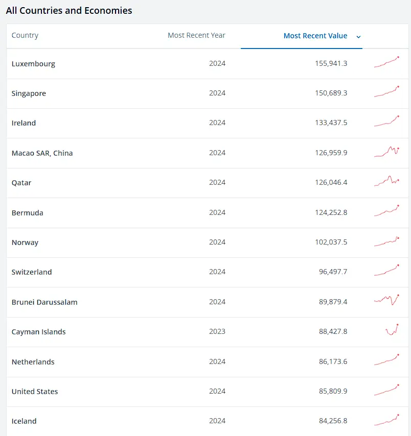Select the value 133,437.5

click(331, 123)
